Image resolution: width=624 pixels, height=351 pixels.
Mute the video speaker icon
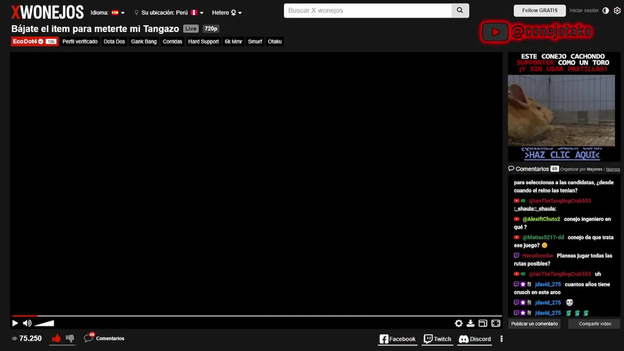[x=27, y=323]
